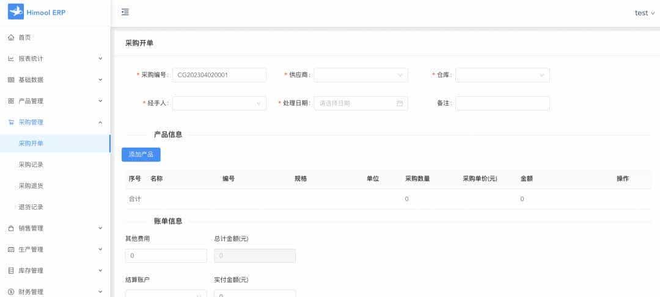660x297 pixels.
Task: Open the test user menu
Action: [x=645, y=13]
